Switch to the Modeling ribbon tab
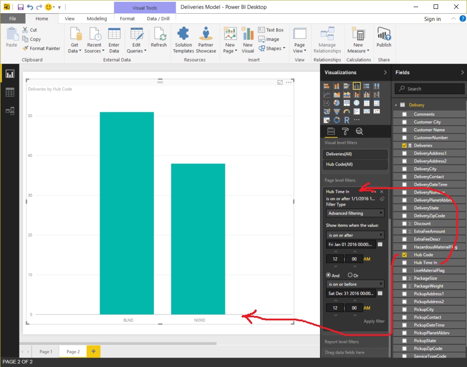This screenshot has width=467, height=367. 97,19
